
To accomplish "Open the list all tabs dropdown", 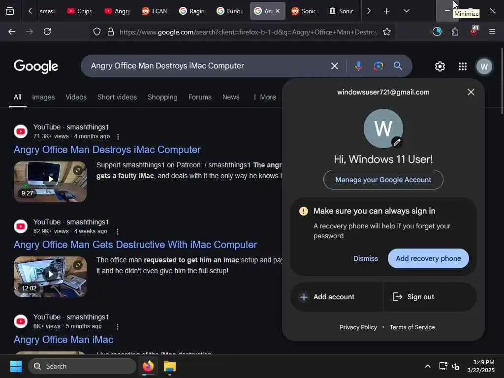I will point(407,11).
